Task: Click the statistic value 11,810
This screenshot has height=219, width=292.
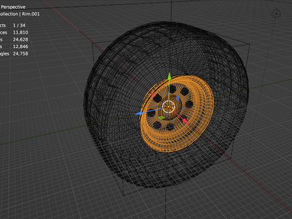Action: 21,32
